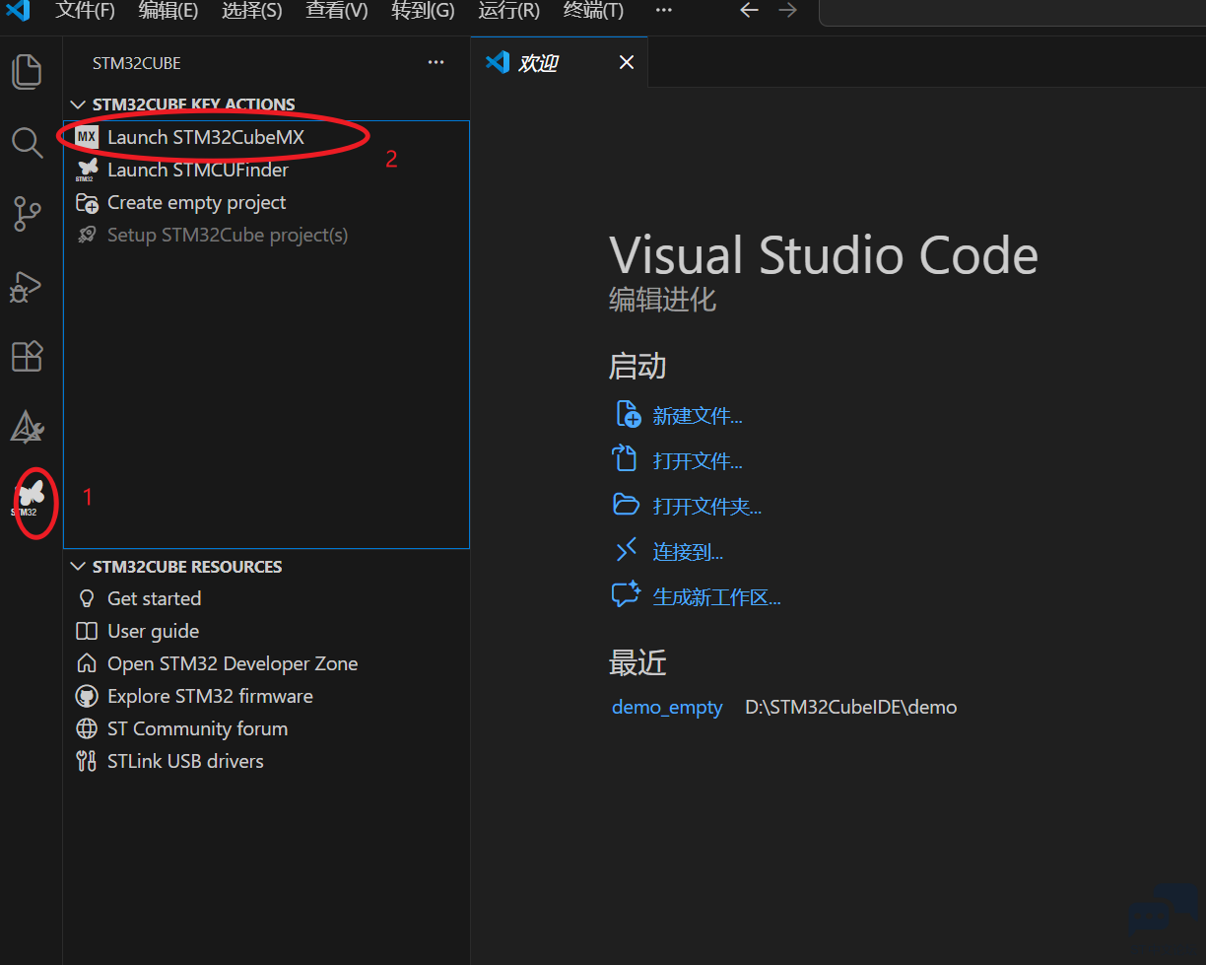Click the 新建文件... link
The width and height of the screenshot is (1206, 965).
coord(698,416)
